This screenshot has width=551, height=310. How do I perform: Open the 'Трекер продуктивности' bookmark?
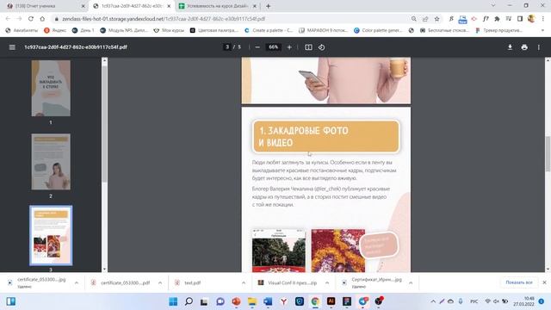point(499,31)
